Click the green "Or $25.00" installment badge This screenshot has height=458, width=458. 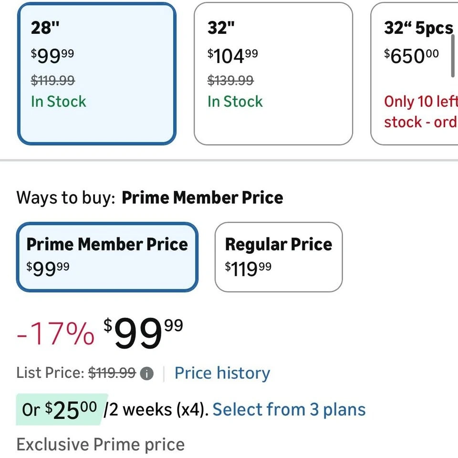coord(60,409)
